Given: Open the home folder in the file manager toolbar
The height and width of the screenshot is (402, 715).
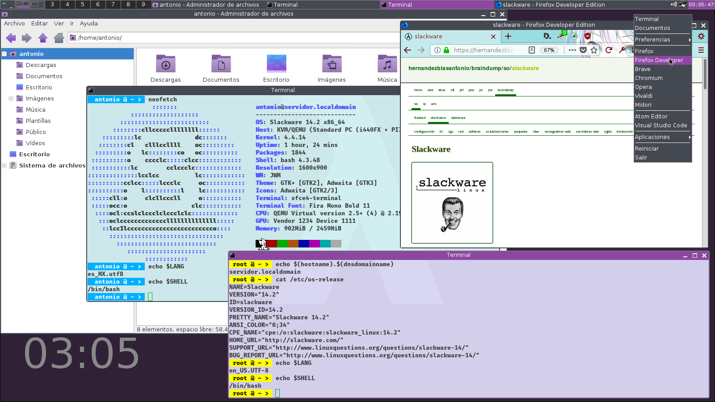Looking at the screenshot, I should 59,38.
